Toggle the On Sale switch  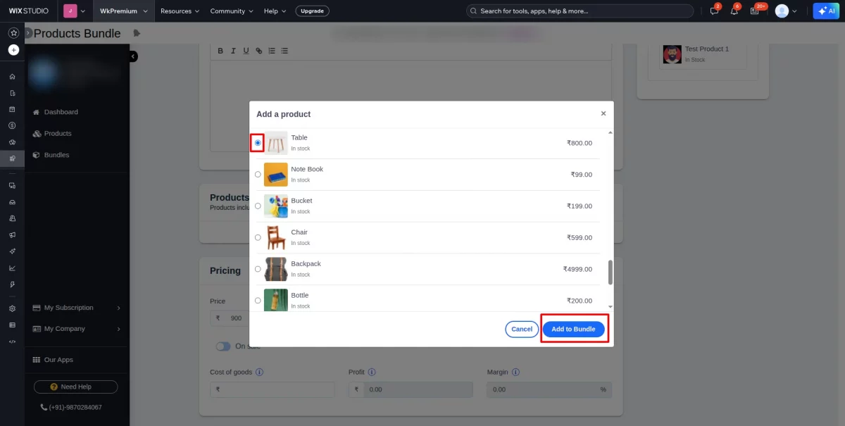[223, 346]
